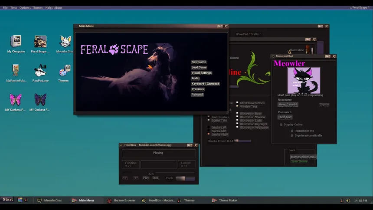The image size is (373, 210).
Task: Open the Help / About menu
Action: tap(53, 8)
